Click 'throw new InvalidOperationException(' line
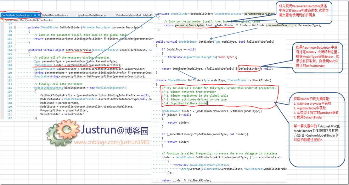 tap(202, 165)
